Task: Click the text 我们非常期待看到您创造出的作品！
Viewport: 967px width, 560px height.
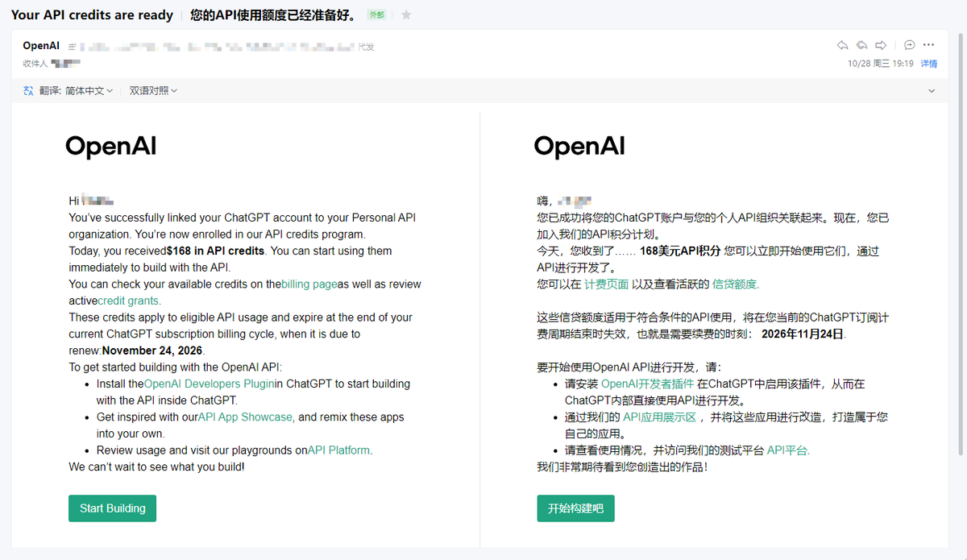Action: point(623,467)
